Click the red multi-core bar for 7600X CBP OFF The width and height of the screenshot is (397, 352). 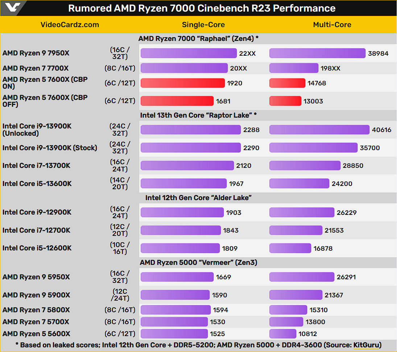(285, 101)
